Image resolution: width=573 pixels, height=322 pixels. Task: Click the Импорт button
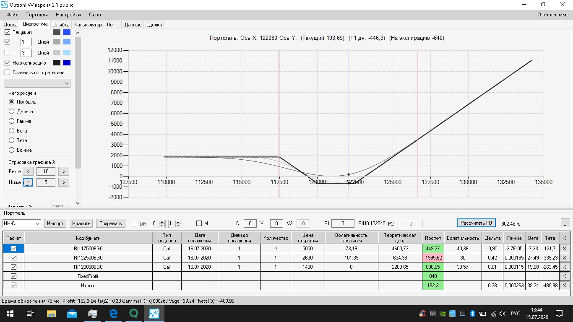pos(55,223)
